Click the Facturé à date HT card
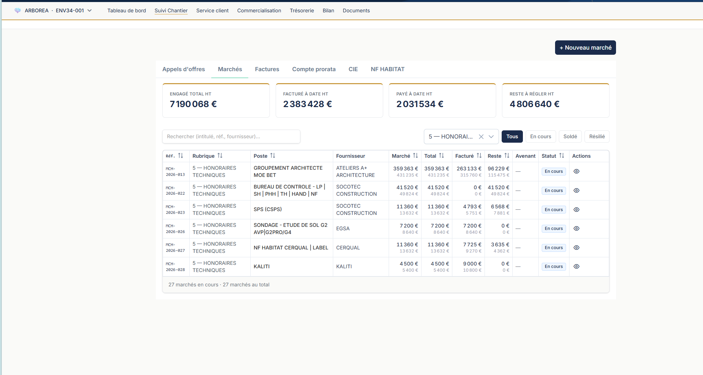The image size is (703, 375). [x=329, y=101]
